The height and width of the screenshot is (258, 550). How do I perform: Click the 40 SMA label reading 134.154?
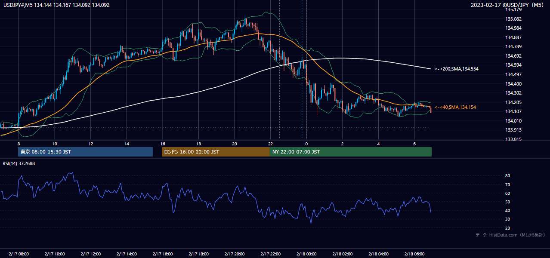coord(455,107)
